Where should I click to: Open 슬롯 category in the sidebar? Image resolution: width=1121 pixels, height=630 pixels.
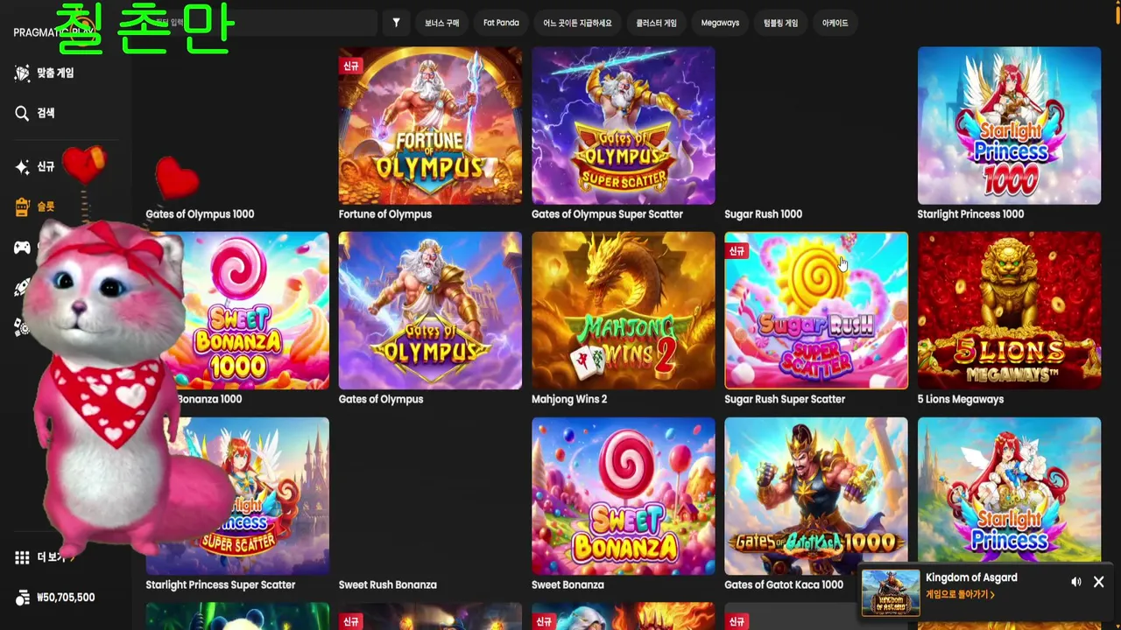46,206
